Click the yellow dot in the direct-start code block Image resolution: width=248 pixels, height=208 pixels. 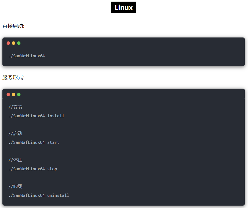pos(13,43)
